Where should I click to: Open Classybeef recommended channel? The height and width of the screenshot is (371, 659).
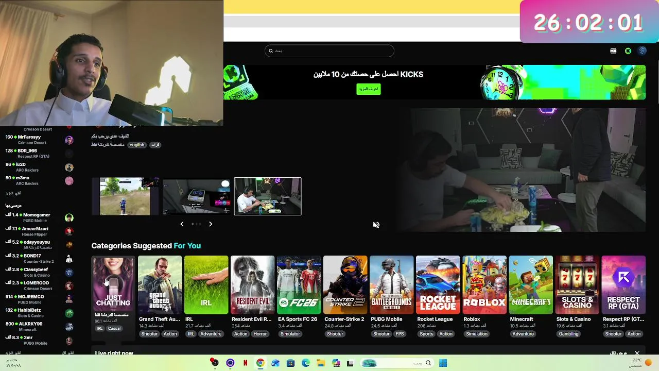tap(39, 272)
